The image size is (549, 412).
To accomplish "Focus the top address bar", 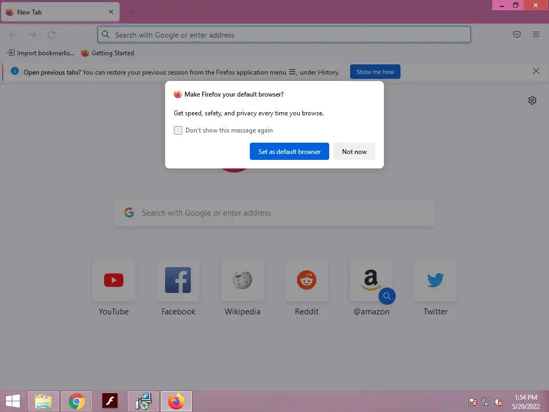I will tap(284, 35).
